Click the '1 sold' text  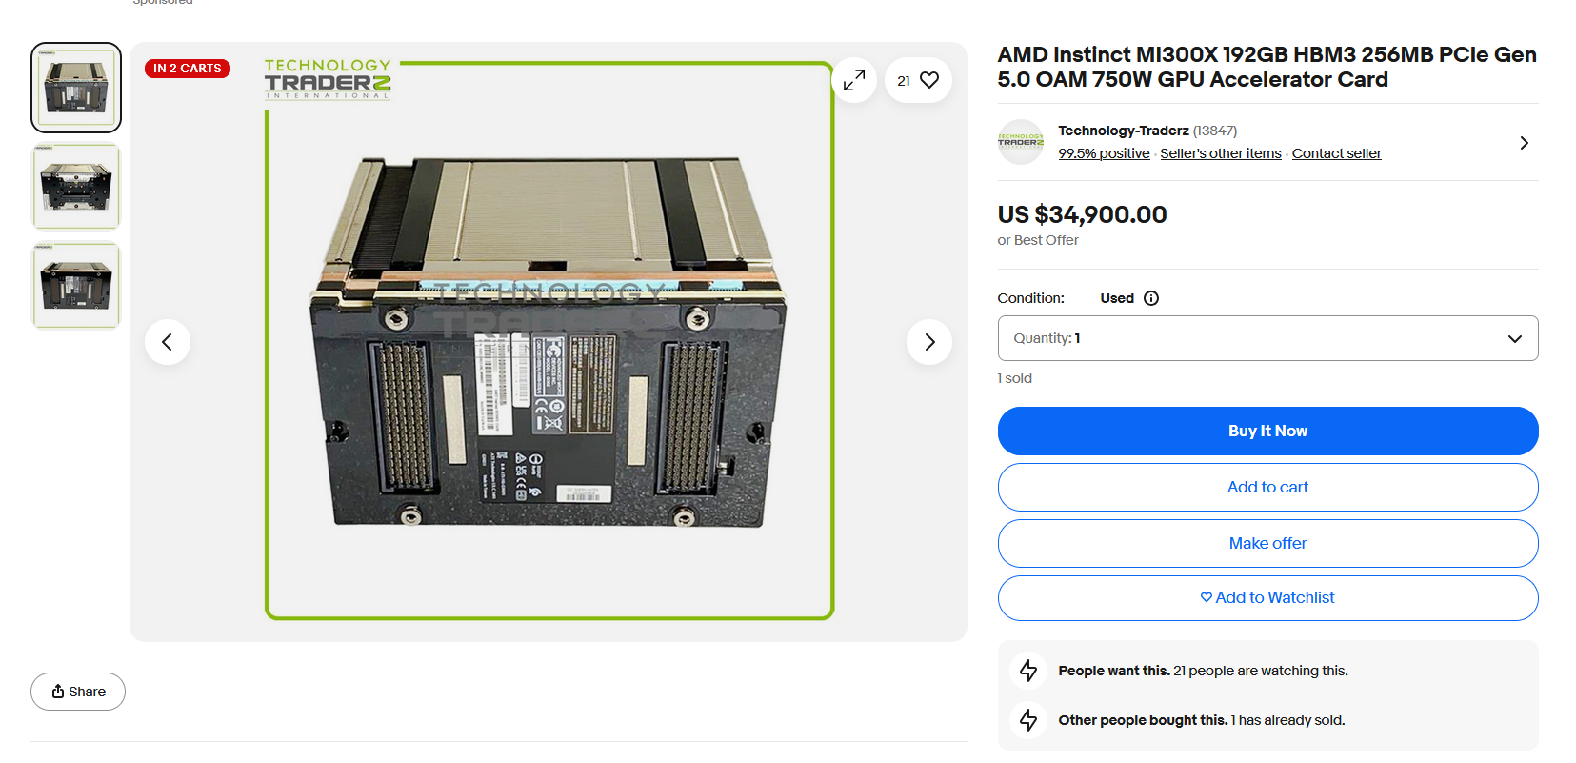(1015, 378)
